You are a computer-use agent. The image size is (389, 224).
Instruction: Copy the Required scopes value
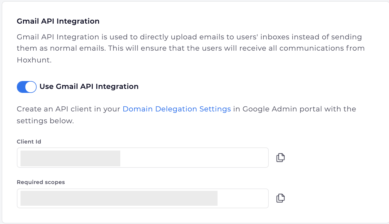pos(281,198)
